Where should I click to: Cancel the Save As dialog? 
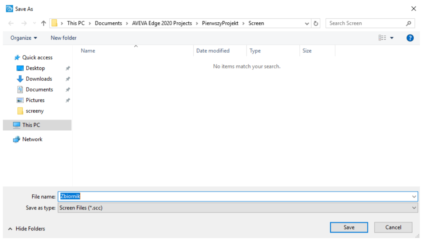[393, 227]
